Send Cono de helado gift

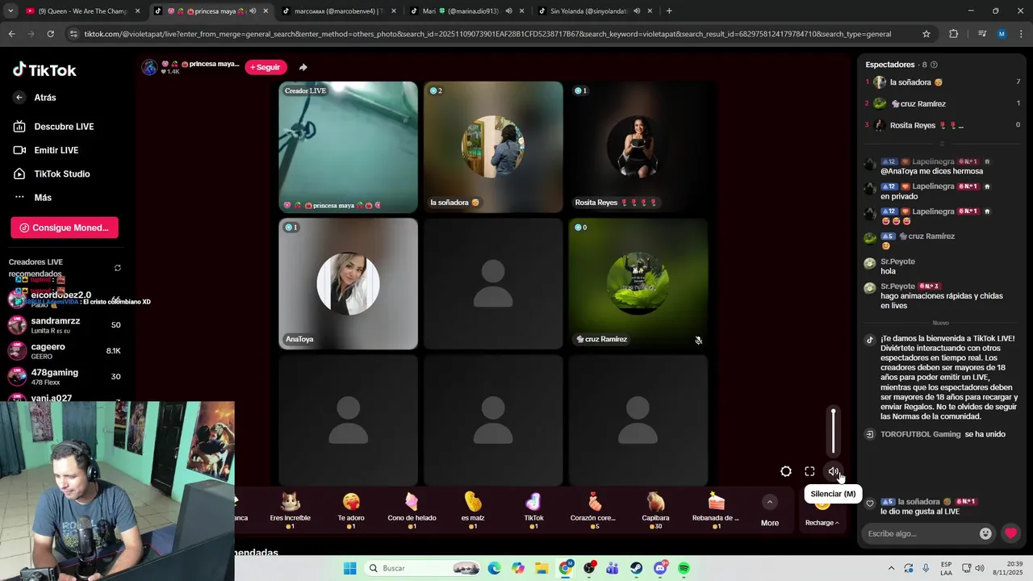click(x=412, y=509)
